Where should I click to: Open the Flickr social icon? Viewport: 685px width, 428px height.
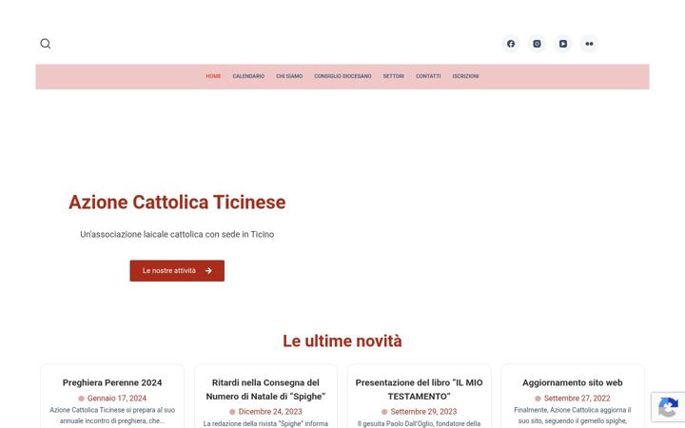(x=589, y=44)
